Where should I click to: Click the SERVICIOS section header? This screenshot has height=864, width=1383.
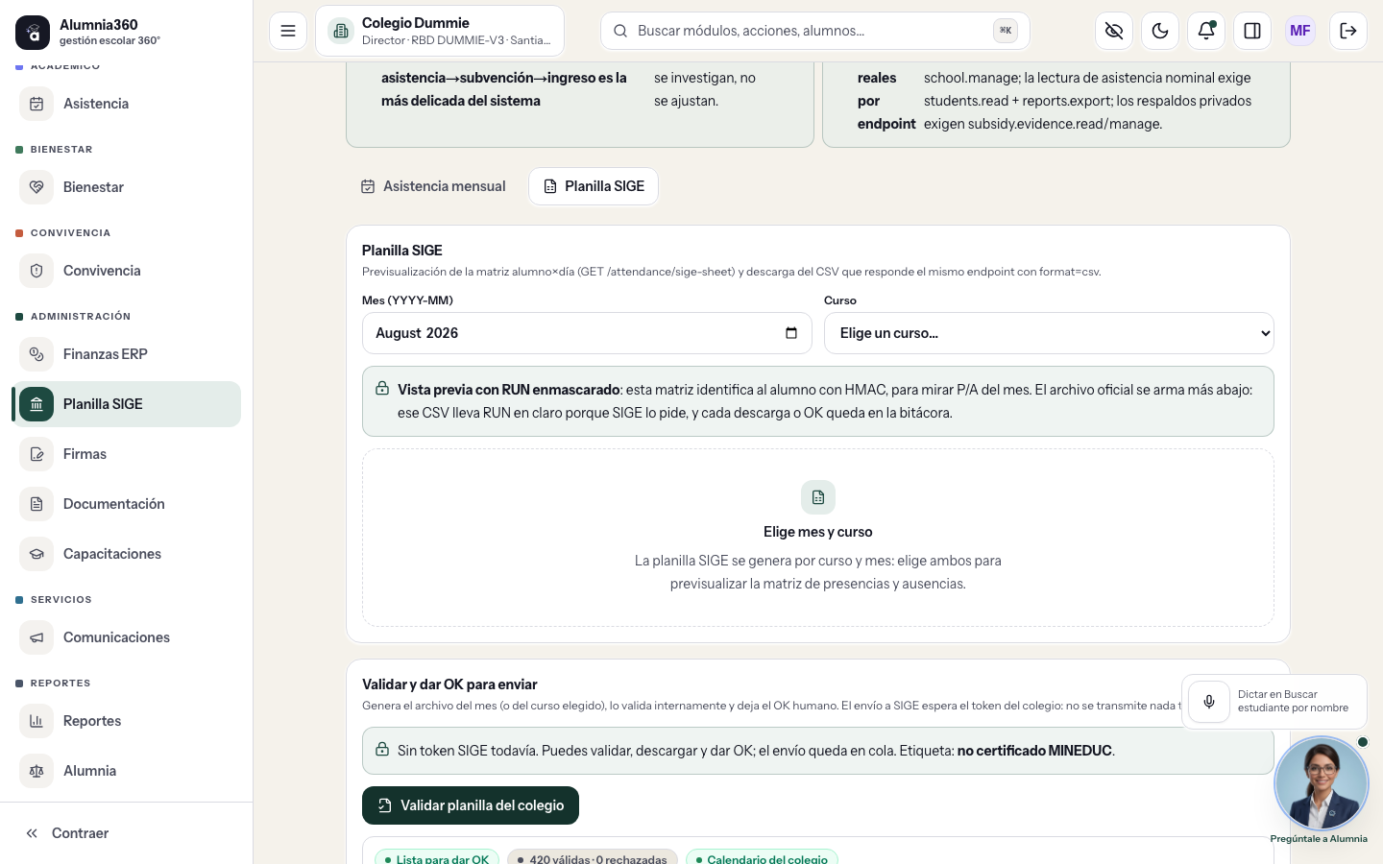[61, 600]
